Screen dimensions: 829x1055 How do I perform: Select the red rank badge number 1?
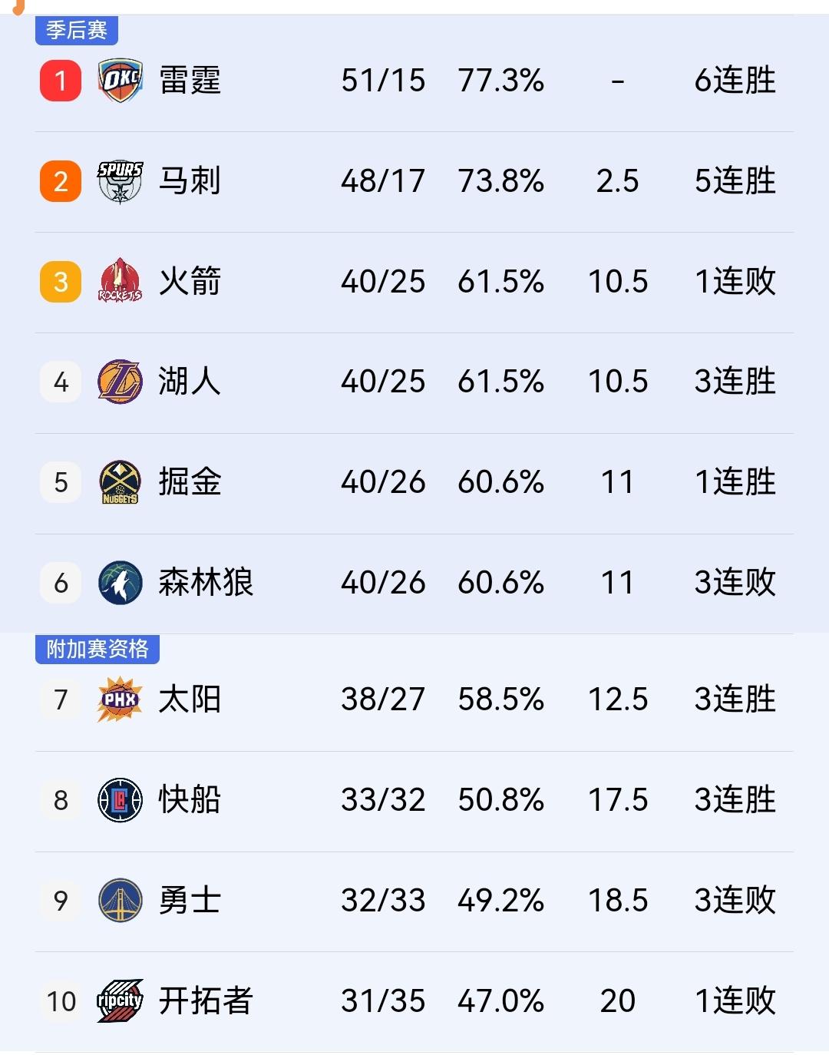60,81
